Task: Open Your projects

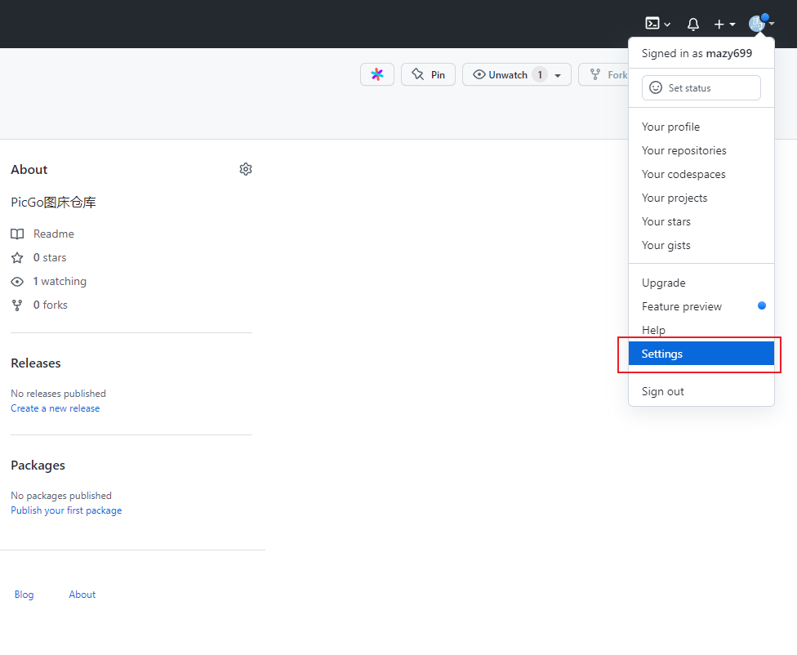Action: 701,198
